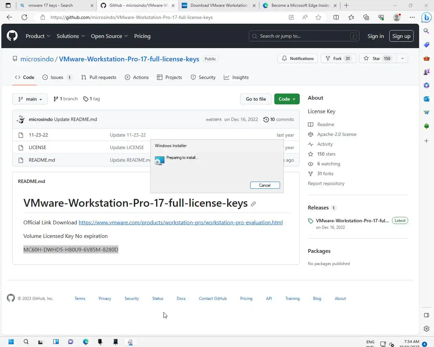Viewport: 434px width, 347px height.
Task: Open Edge split screen icon
Action: click(x=336, y=17)
